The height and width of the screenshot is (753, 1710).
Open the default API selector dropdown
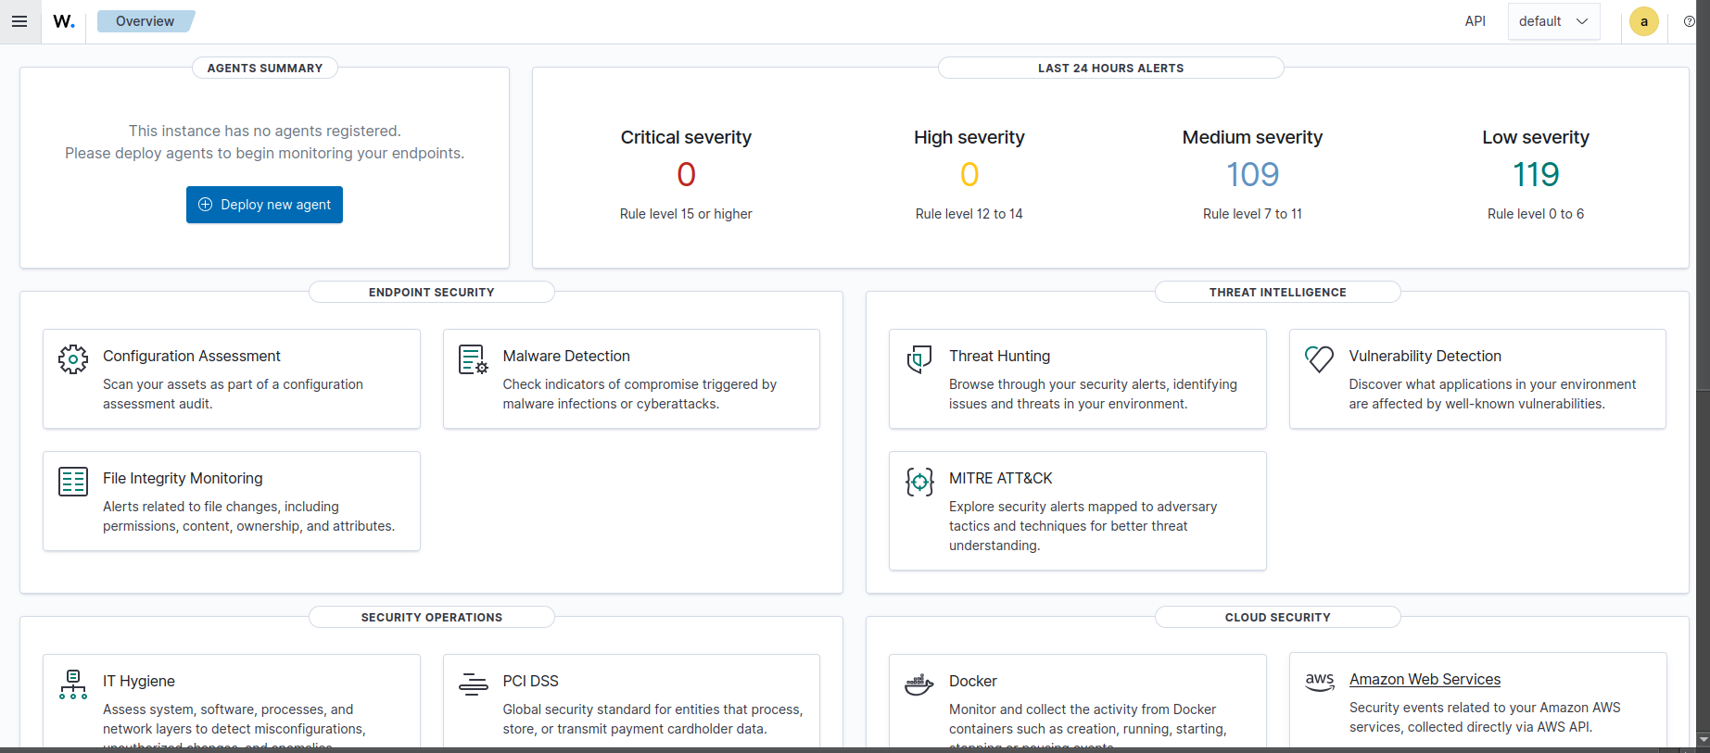(x=1554, y=21)
